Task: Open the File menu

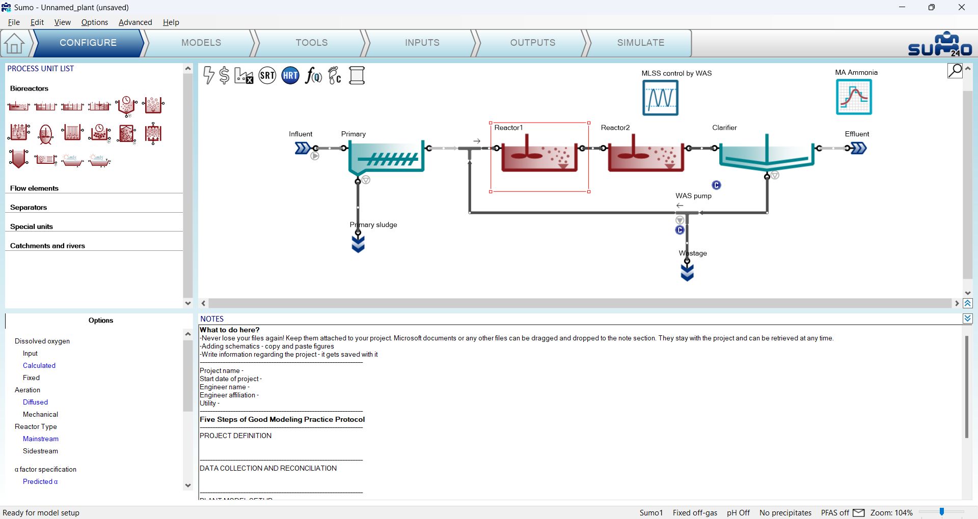Action: pyautogui.click(x=14, y=22)
